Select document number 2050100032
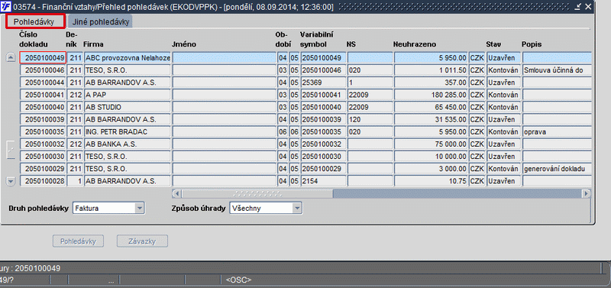 [x=43, y=144]
